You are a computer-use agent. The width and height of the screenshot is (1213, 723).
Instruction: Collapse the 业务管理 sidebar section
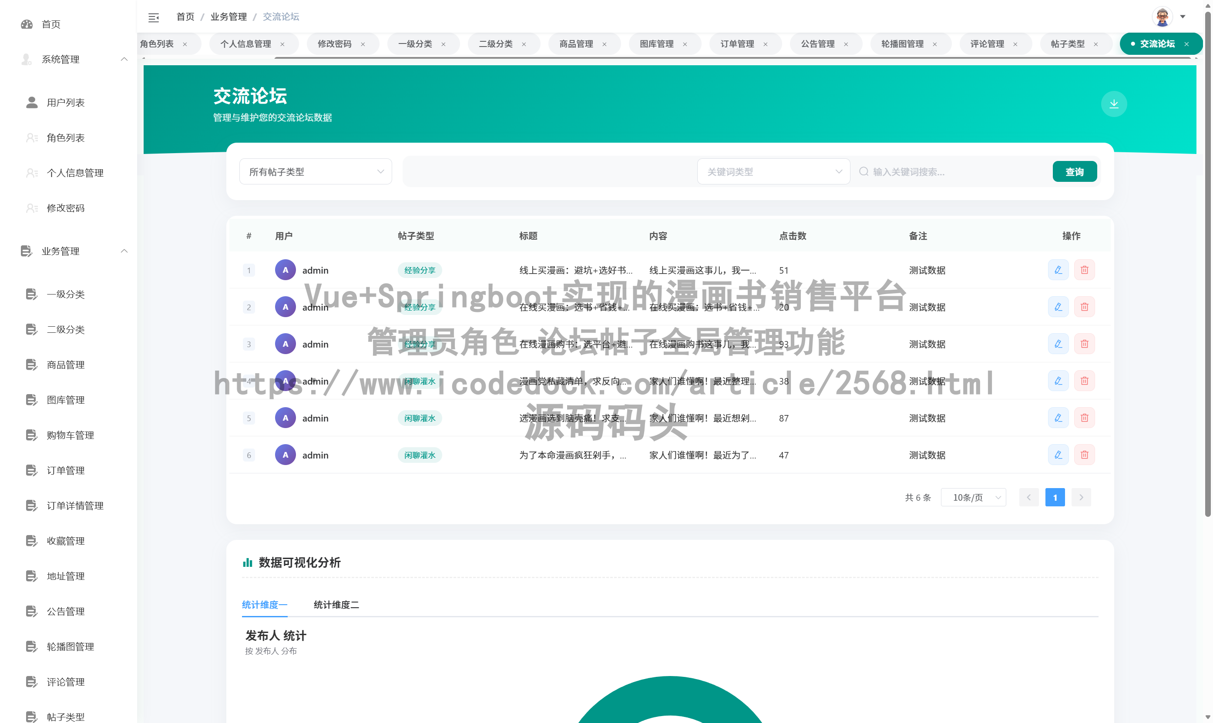click(124, 251)
